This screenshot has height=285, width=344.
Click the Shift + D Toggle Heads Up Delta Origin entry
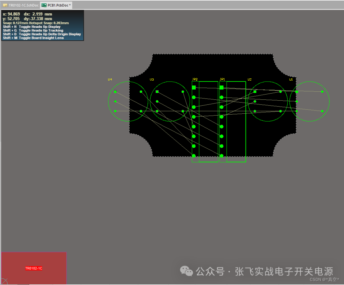pyautogui.click(x=42, y=34)
